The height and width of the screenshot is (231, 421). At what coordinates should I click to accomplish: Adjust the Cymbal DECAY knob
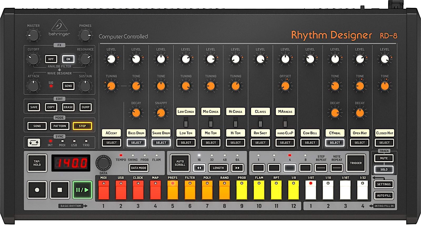point(335,113)
